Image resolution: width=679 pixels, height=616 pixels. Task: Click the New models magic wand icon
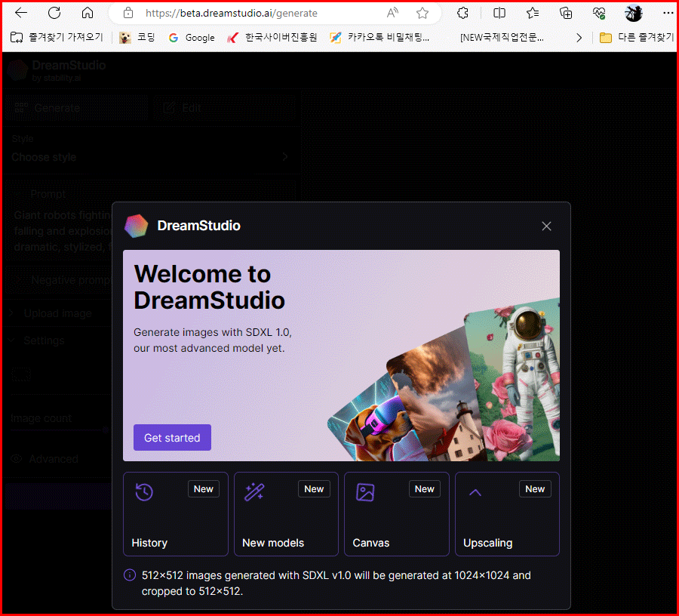[255, 492]
